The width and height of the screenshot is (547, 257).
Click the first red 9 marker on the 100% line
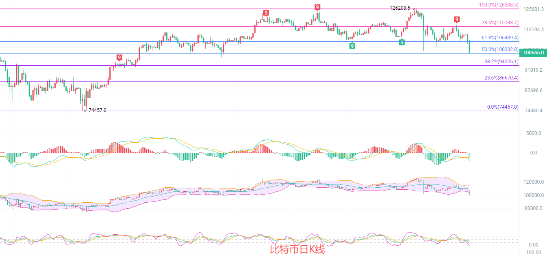point(266,13)
